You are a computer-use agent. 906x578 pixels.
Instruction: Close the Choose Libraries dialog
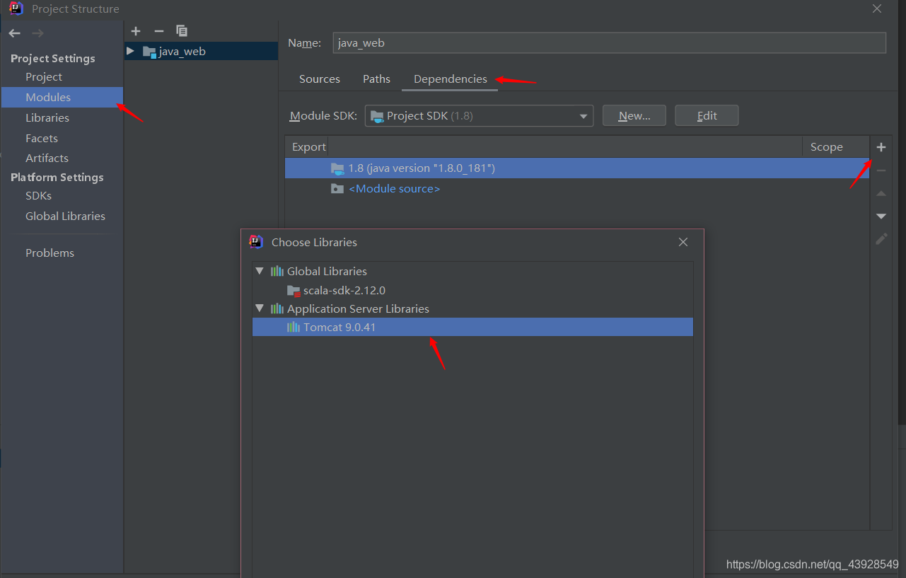tap(683, 242)
